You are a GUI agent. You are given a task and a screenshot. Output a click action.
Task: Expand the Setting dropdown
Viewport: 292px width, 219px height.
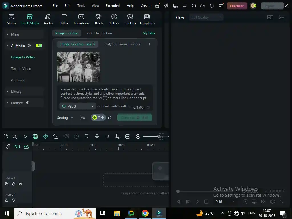click(x=65, y=117)
